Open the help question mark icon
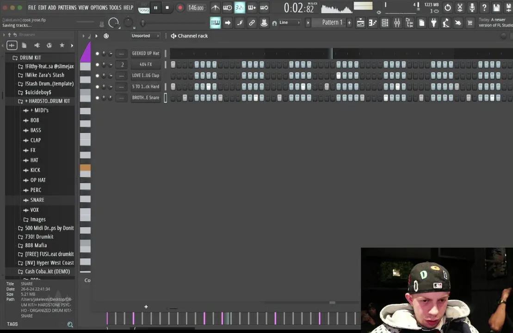The image size is (513, 333). coord(484,7)
